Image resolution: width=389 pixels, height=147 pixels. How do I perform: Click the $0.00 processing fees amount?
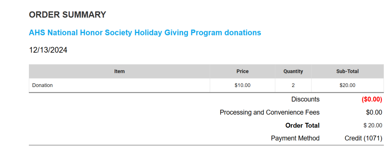[374, 113]
